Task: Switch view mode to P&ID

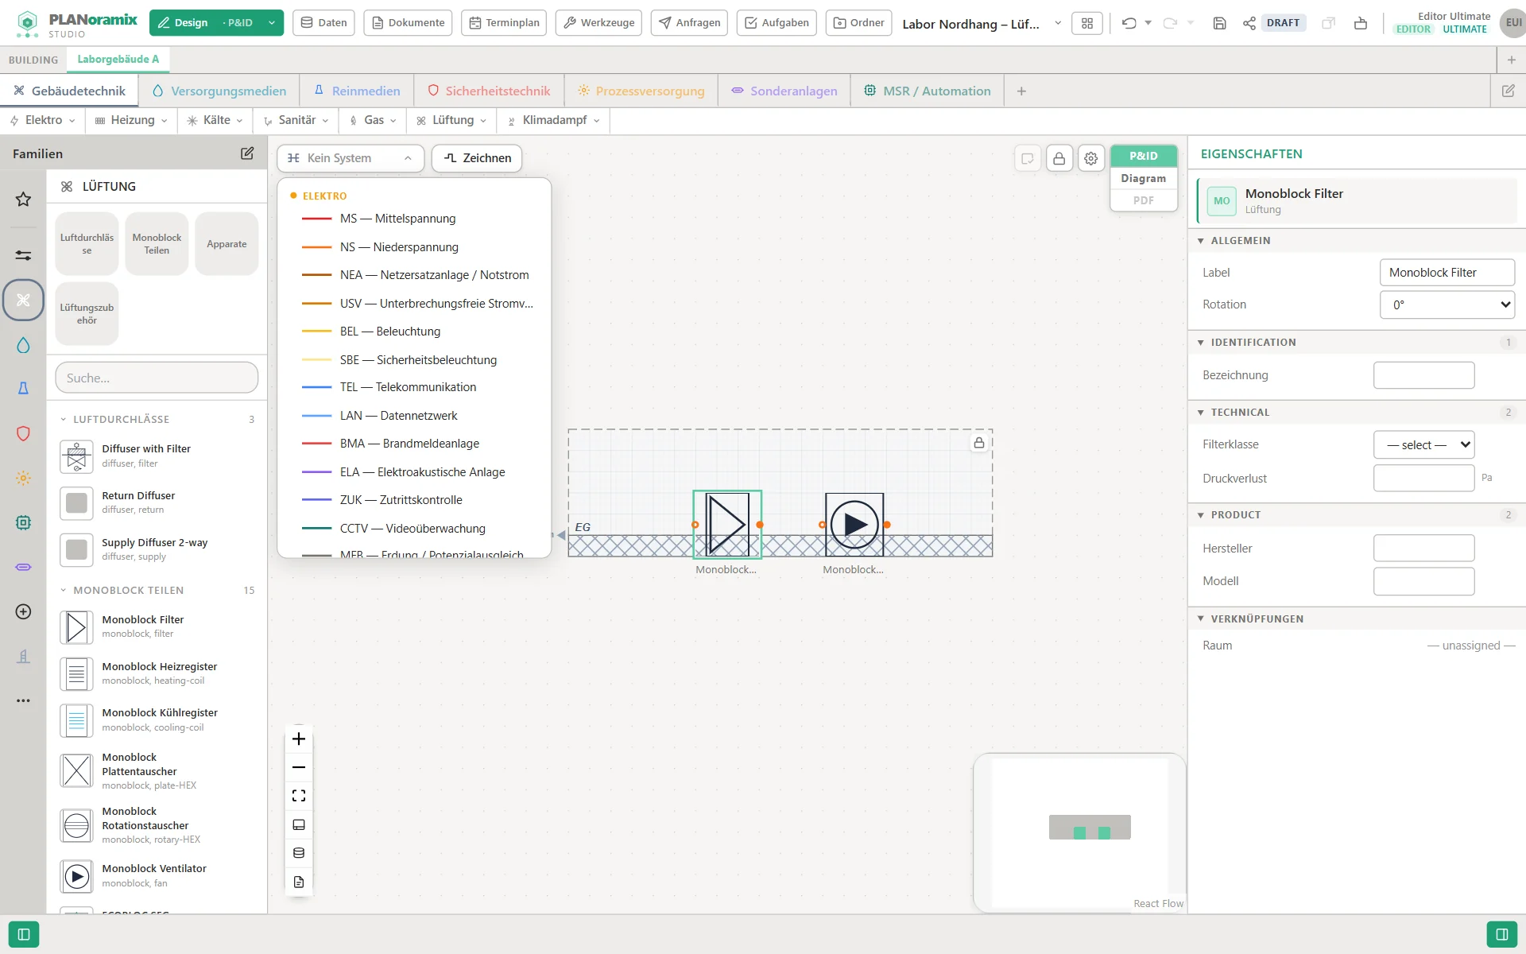Action: click(1143, 156)
